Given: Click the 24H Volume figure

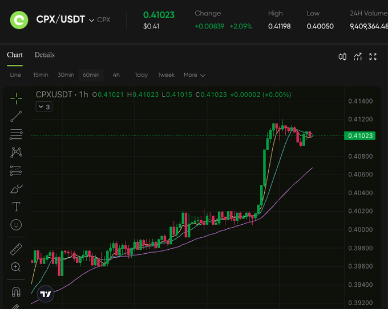Looking at the screenshot, I should [369, 26].
